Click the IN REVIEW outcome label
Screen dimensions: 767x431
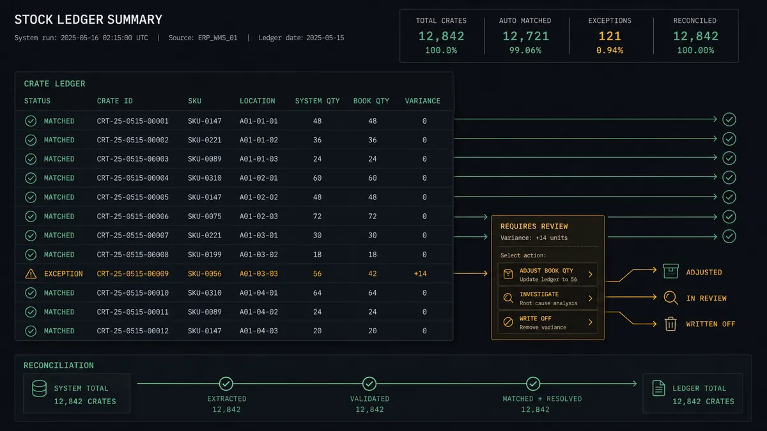pyautogui.click(x=706, y=298)
